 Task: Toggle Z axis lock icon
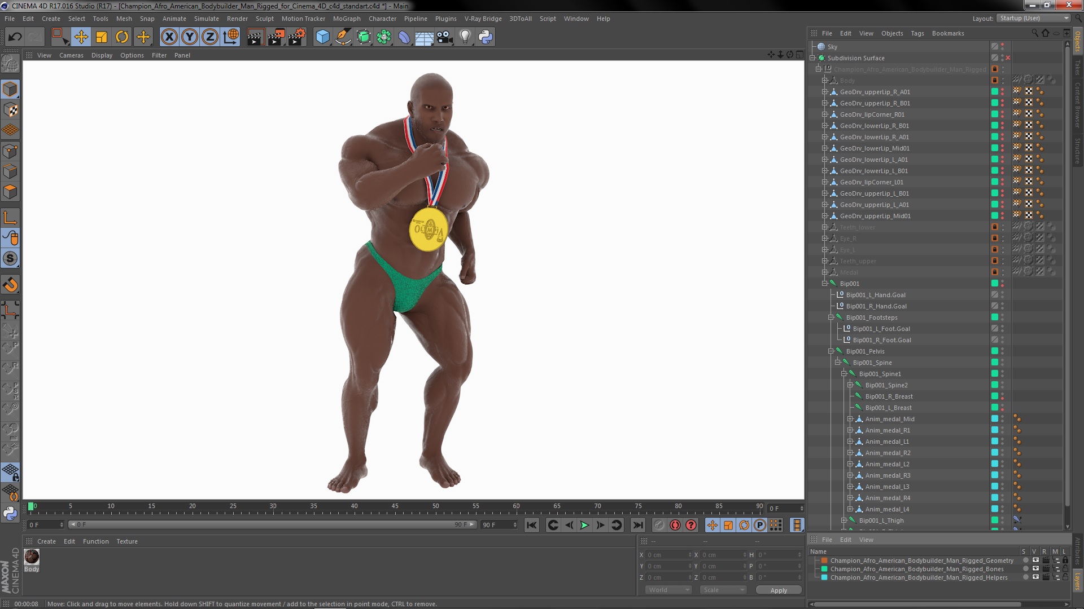(x=210, y=37)
